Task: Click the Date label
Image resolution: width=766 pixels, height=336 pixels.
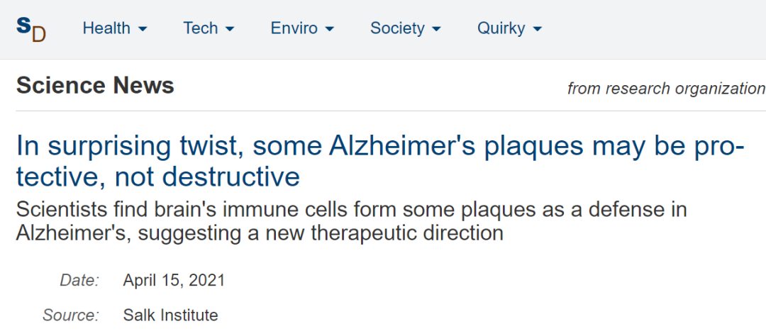Action: pyautogui.click(x=79, y=280)
